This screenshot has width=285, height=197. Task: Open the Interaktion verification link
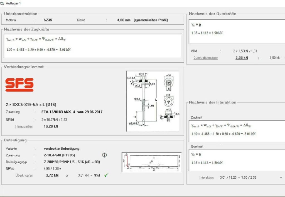(x=206, y=178)
